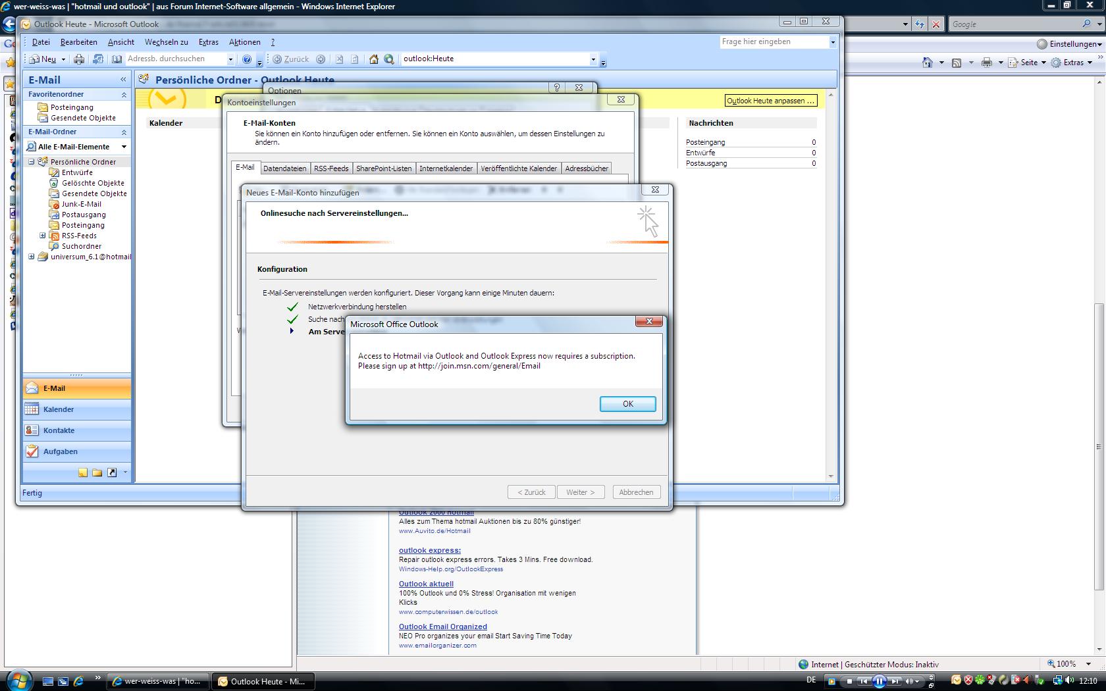Select the Junk-E-Mail folder
Image resolution: width=1106 pixels, height=691 pixels.
click(x=81, y=204)
